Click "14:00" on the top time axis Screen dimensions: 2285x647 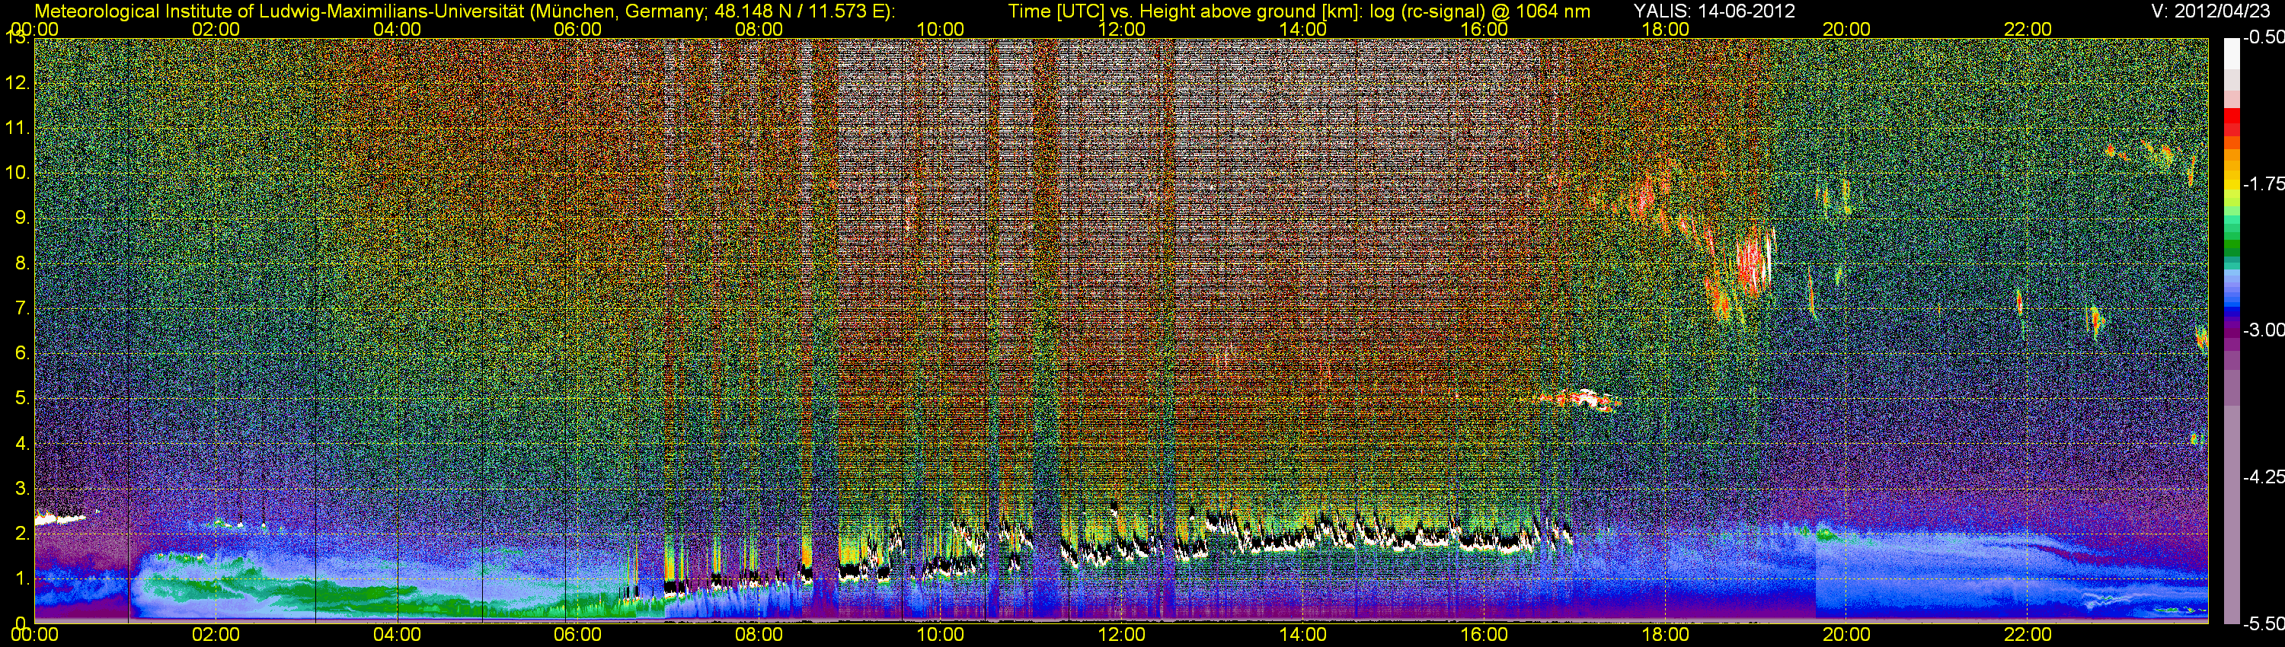(1303, 29)
